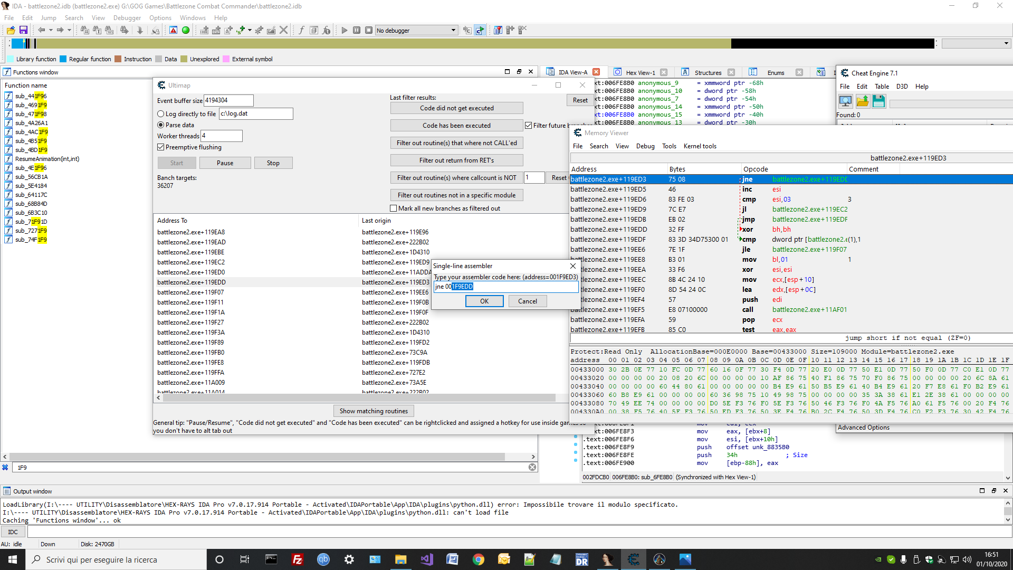Click the green circle toolbar icon
The width and height of the screenshot is (1013, 570).
(x=186, y=30)
